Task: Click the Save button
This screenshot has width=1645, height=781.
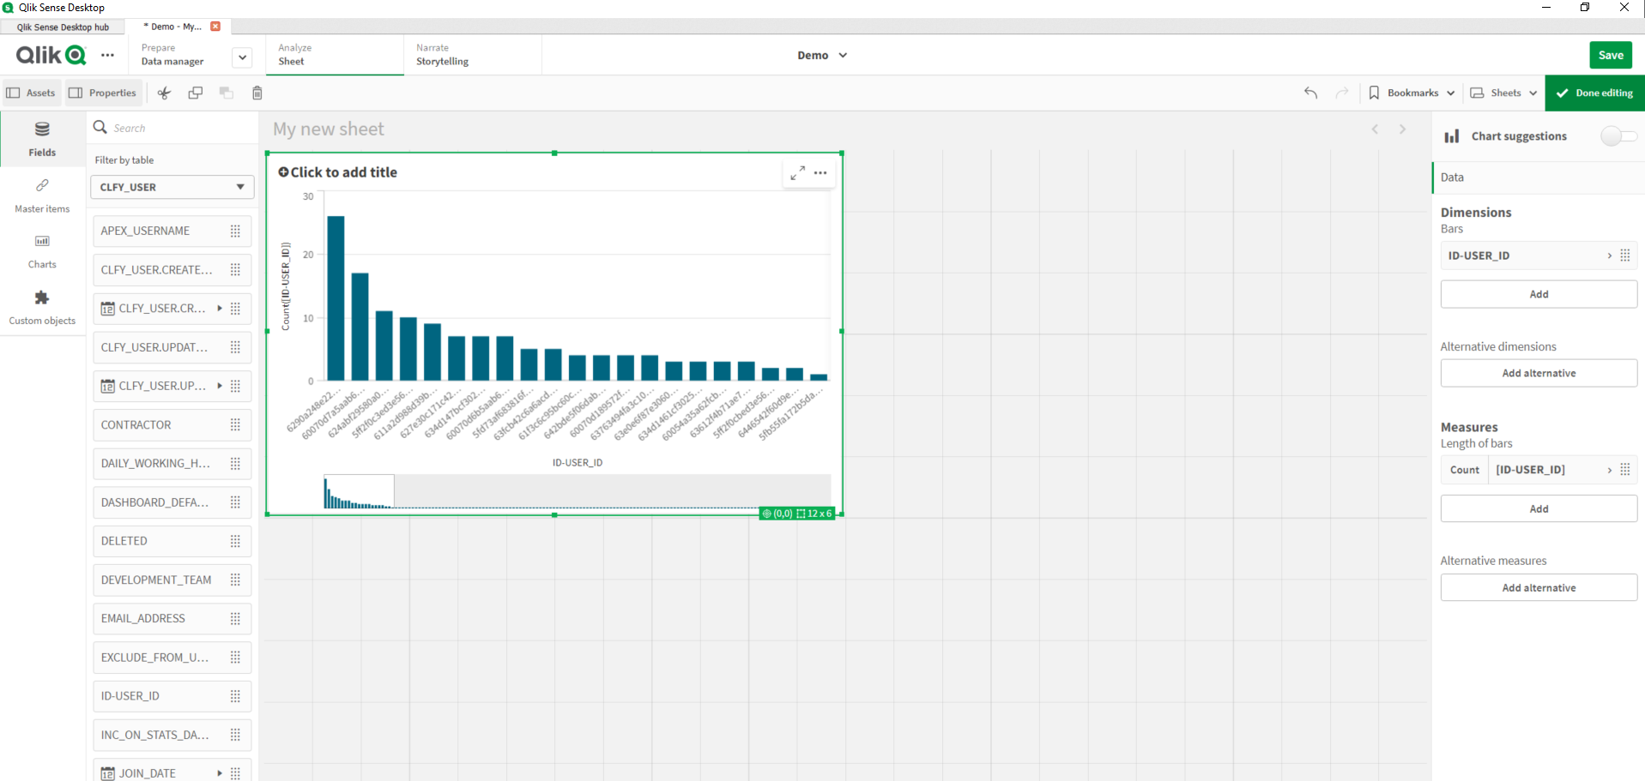Action: [1610, 54]
